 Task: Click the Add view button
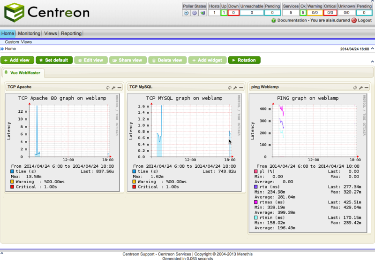pyautogui.click(x=17, y=60)
